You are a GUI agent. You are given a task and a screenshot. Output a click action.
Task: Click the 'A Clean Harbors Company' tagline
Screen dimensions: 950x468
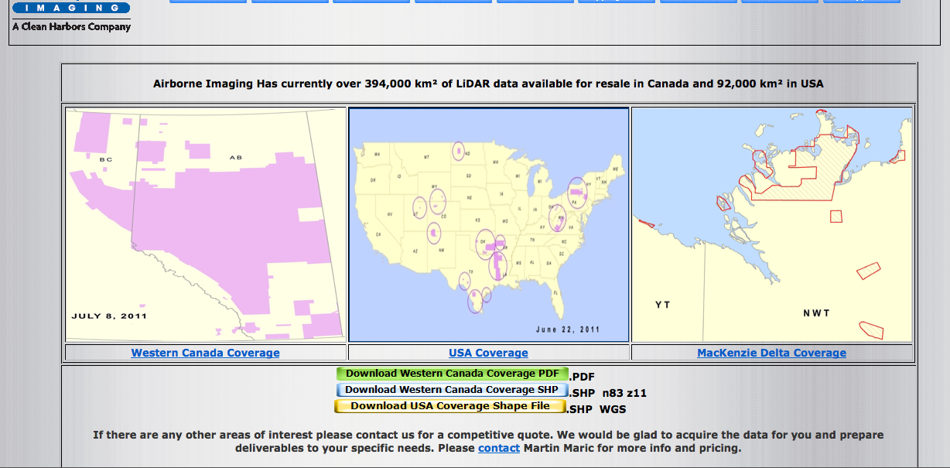71,26
